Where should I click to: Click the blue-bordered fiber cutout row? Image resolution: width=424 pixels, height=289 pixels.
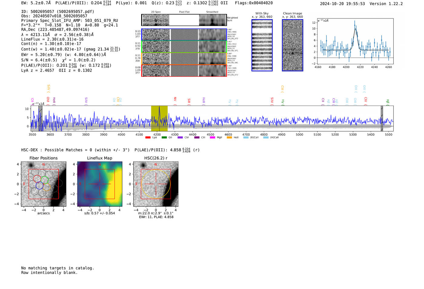tap(184, 35)
